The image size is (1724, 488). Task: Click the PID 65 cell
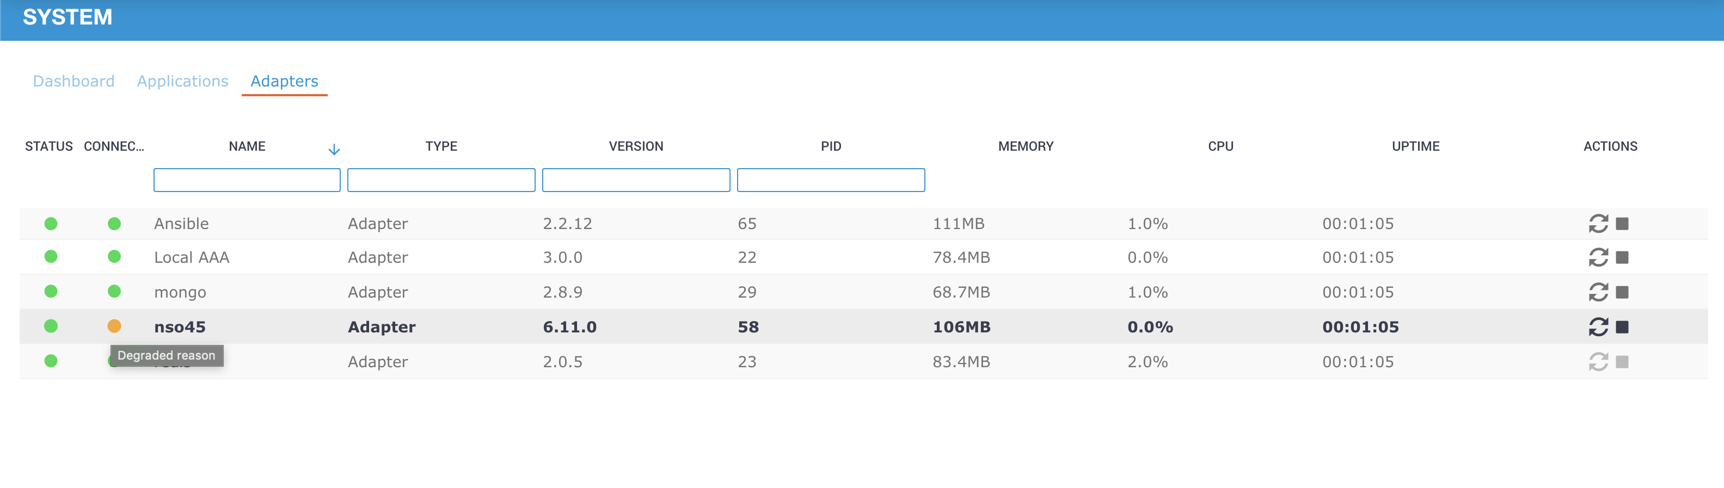747,224
